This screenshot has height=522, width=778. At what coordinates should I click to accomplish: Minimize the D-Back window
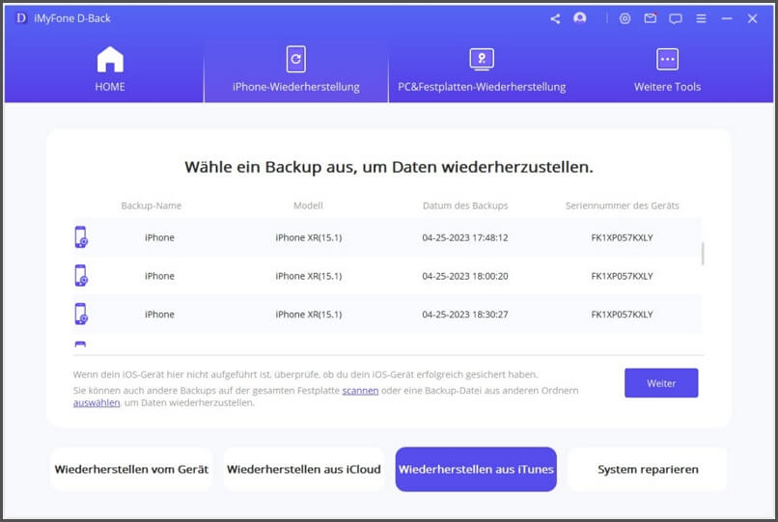727,19
